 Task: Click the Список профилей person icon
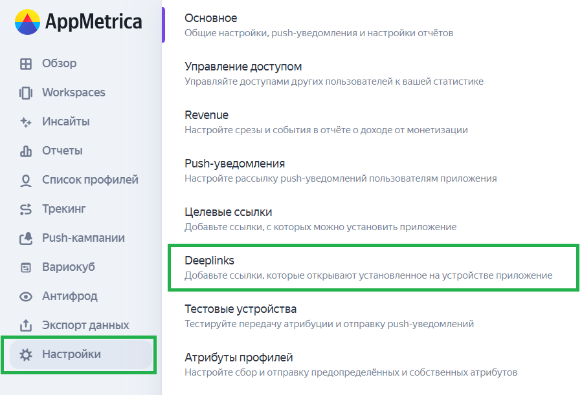pos(26,180)
